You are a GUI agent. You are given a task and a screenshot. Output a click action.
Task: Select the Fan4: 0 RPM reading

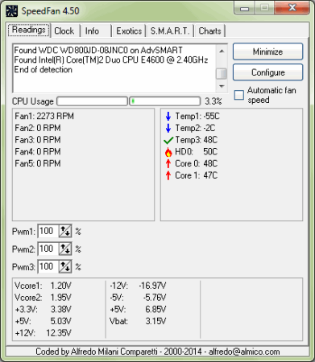[x=38, y=151]
